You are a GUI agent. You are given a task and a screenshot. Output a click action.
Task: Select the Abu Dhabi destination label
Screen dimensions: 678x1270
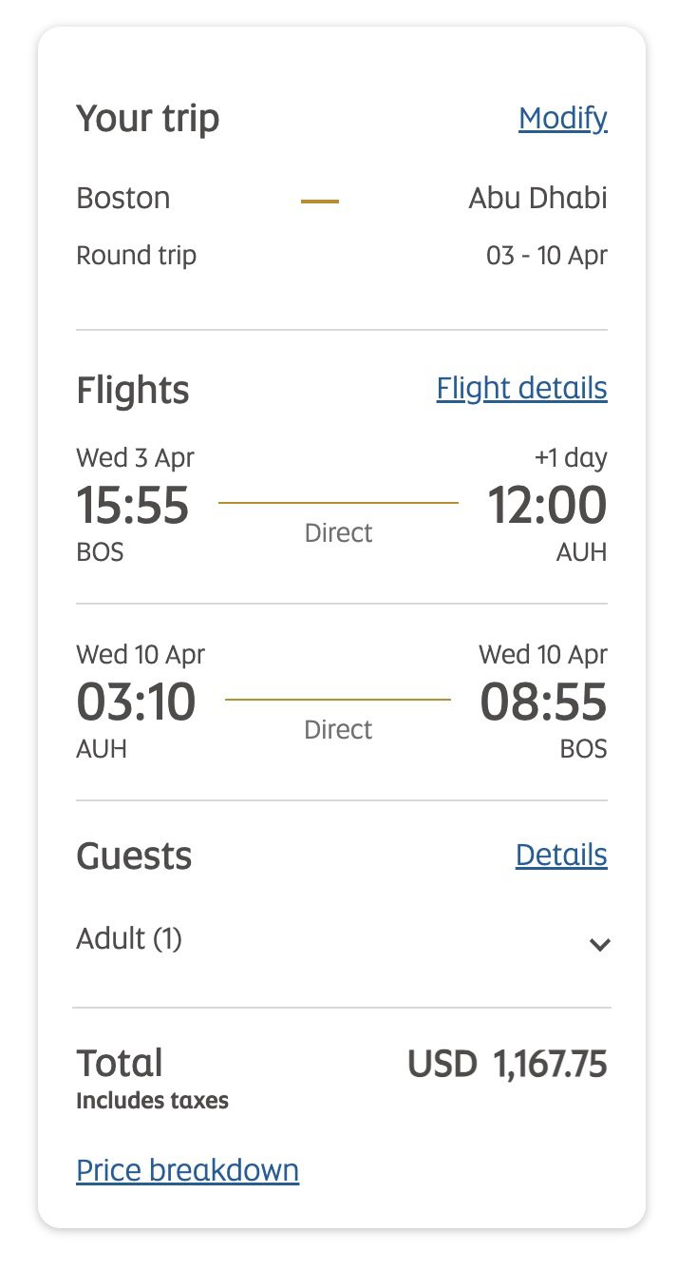537,198
